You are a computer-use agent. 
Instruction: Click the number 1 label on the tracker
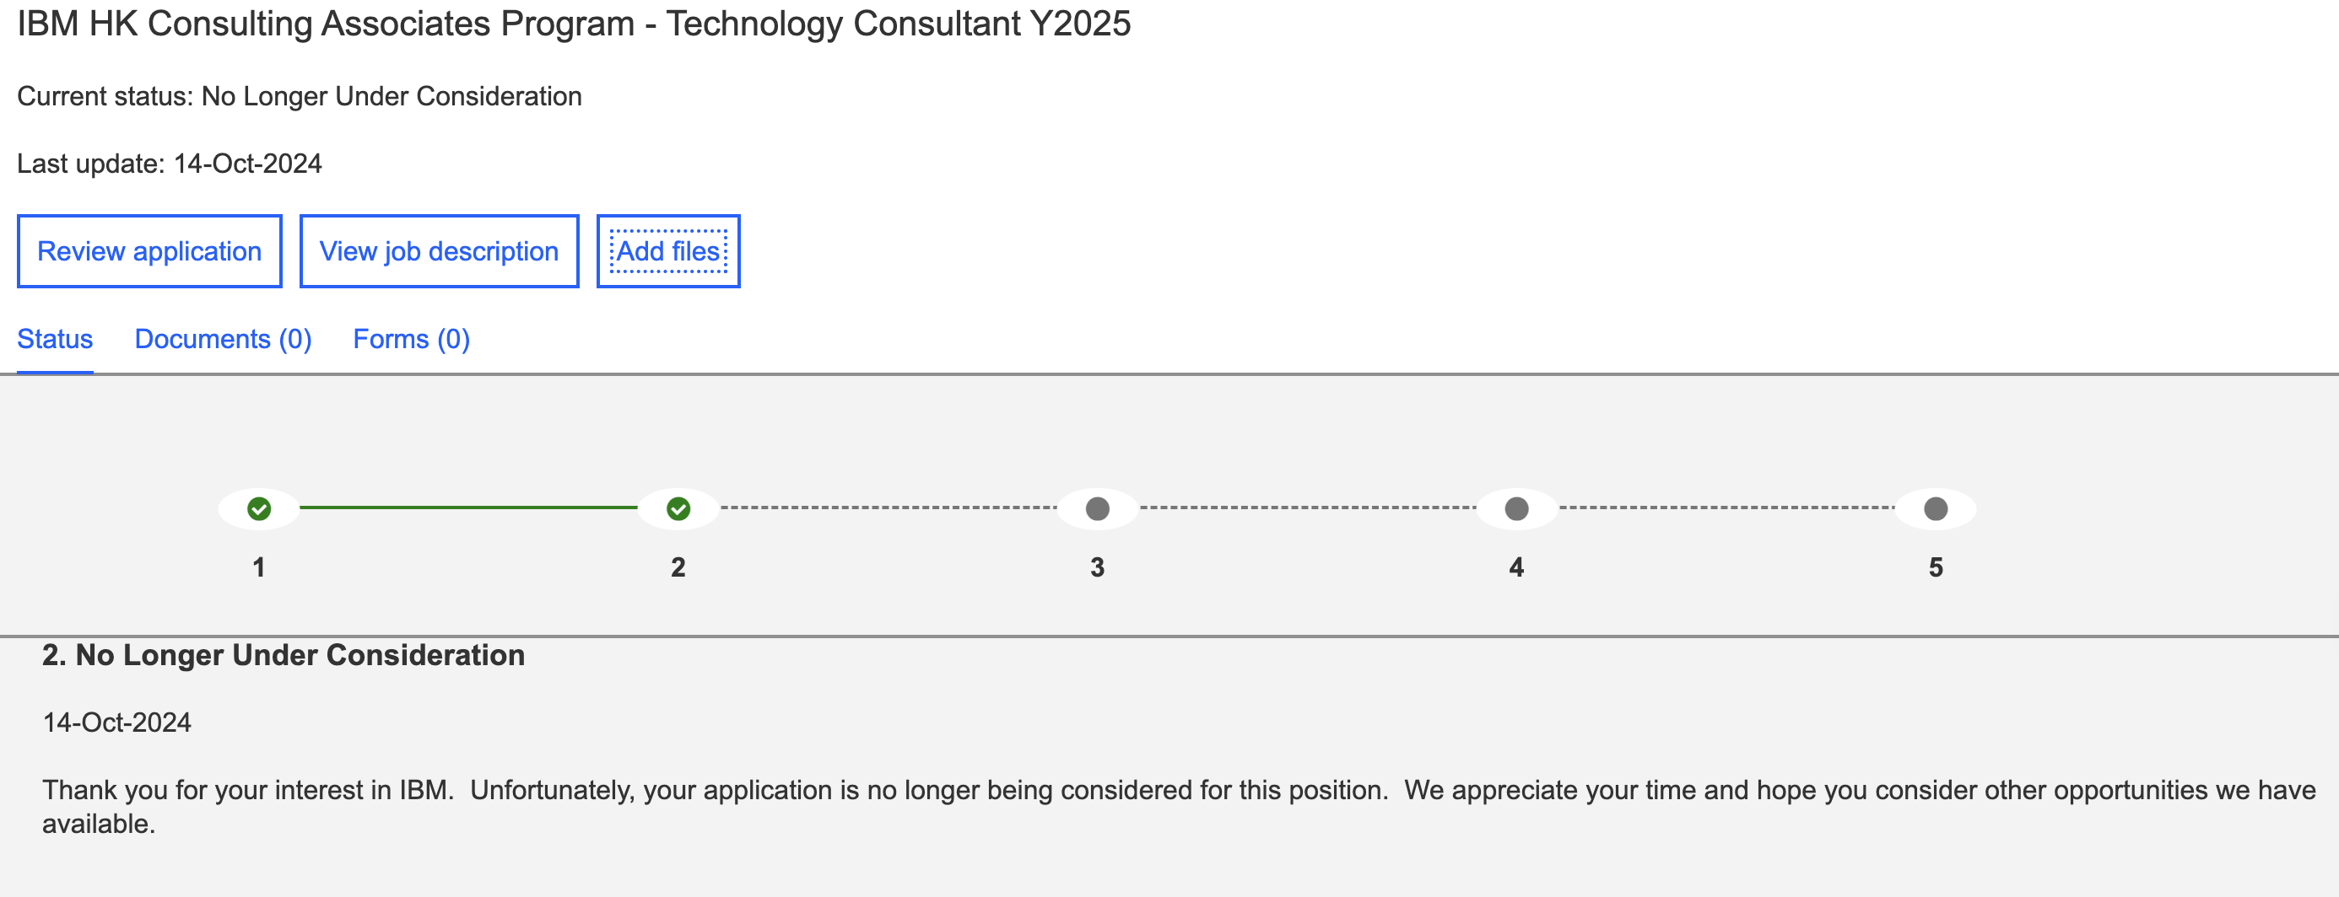259,567
